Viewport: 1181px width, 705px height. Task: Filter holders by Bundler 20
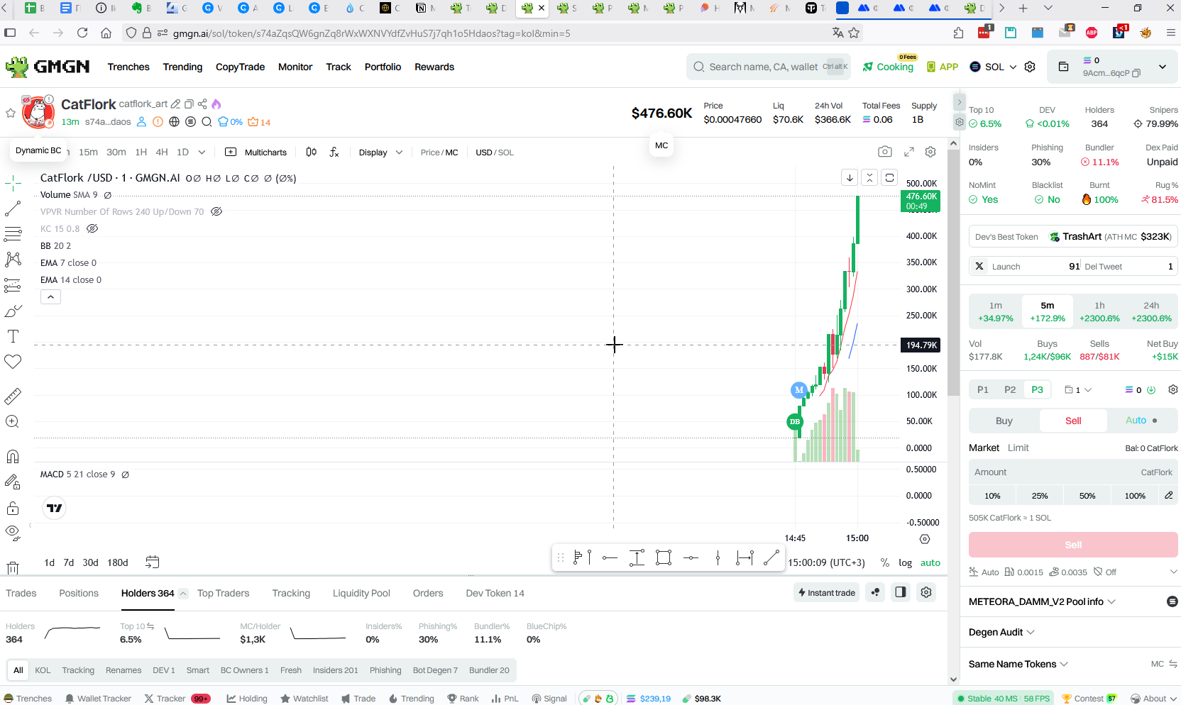pyautogui.click(x=489, y=670)
